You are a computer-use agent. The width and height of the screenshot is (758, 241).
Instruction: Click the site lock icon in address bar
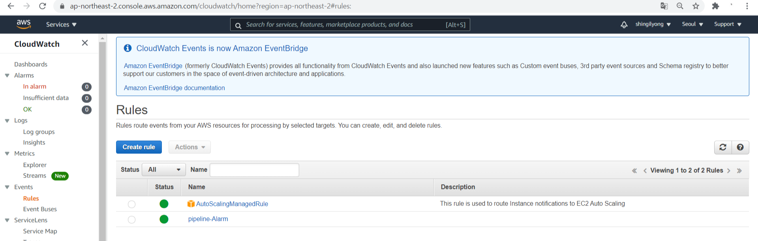click(x=62, y=6)
